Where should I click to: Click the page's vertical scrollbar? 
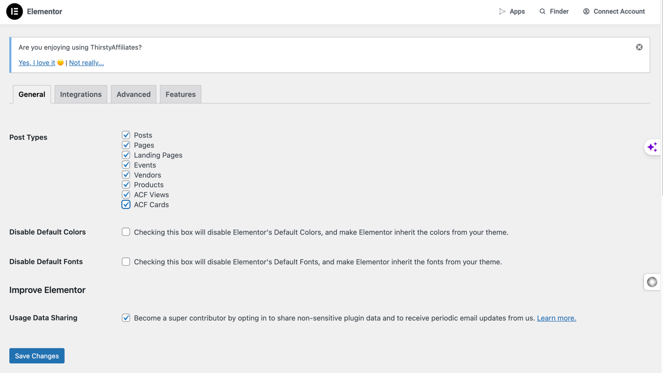(x=661, y=98)
